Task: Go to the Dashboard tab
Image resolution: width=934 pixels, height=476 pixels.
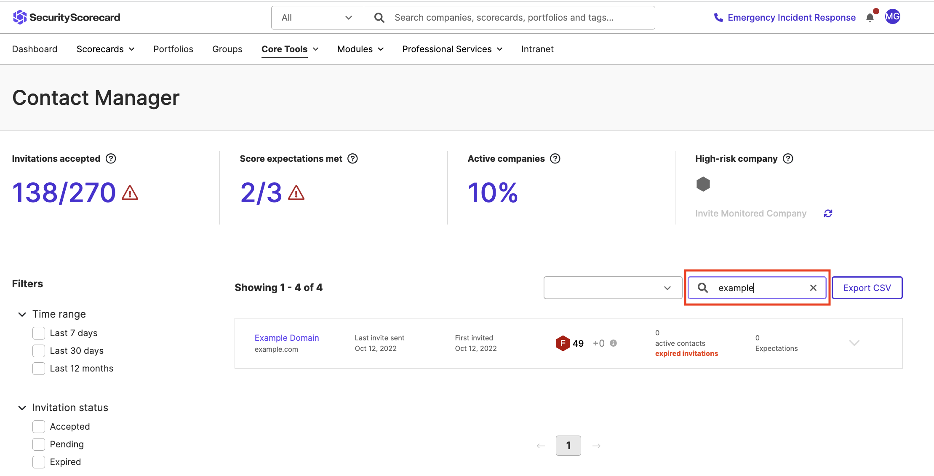Action: click(35, 49)
